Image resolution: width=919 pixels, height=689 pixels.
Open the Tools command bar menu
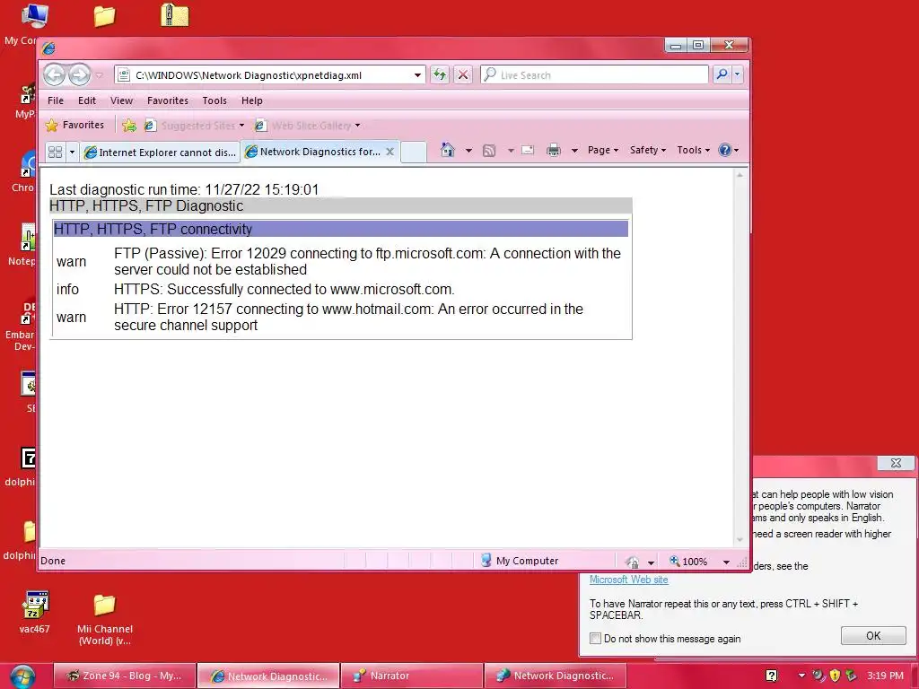click(694, 150)
